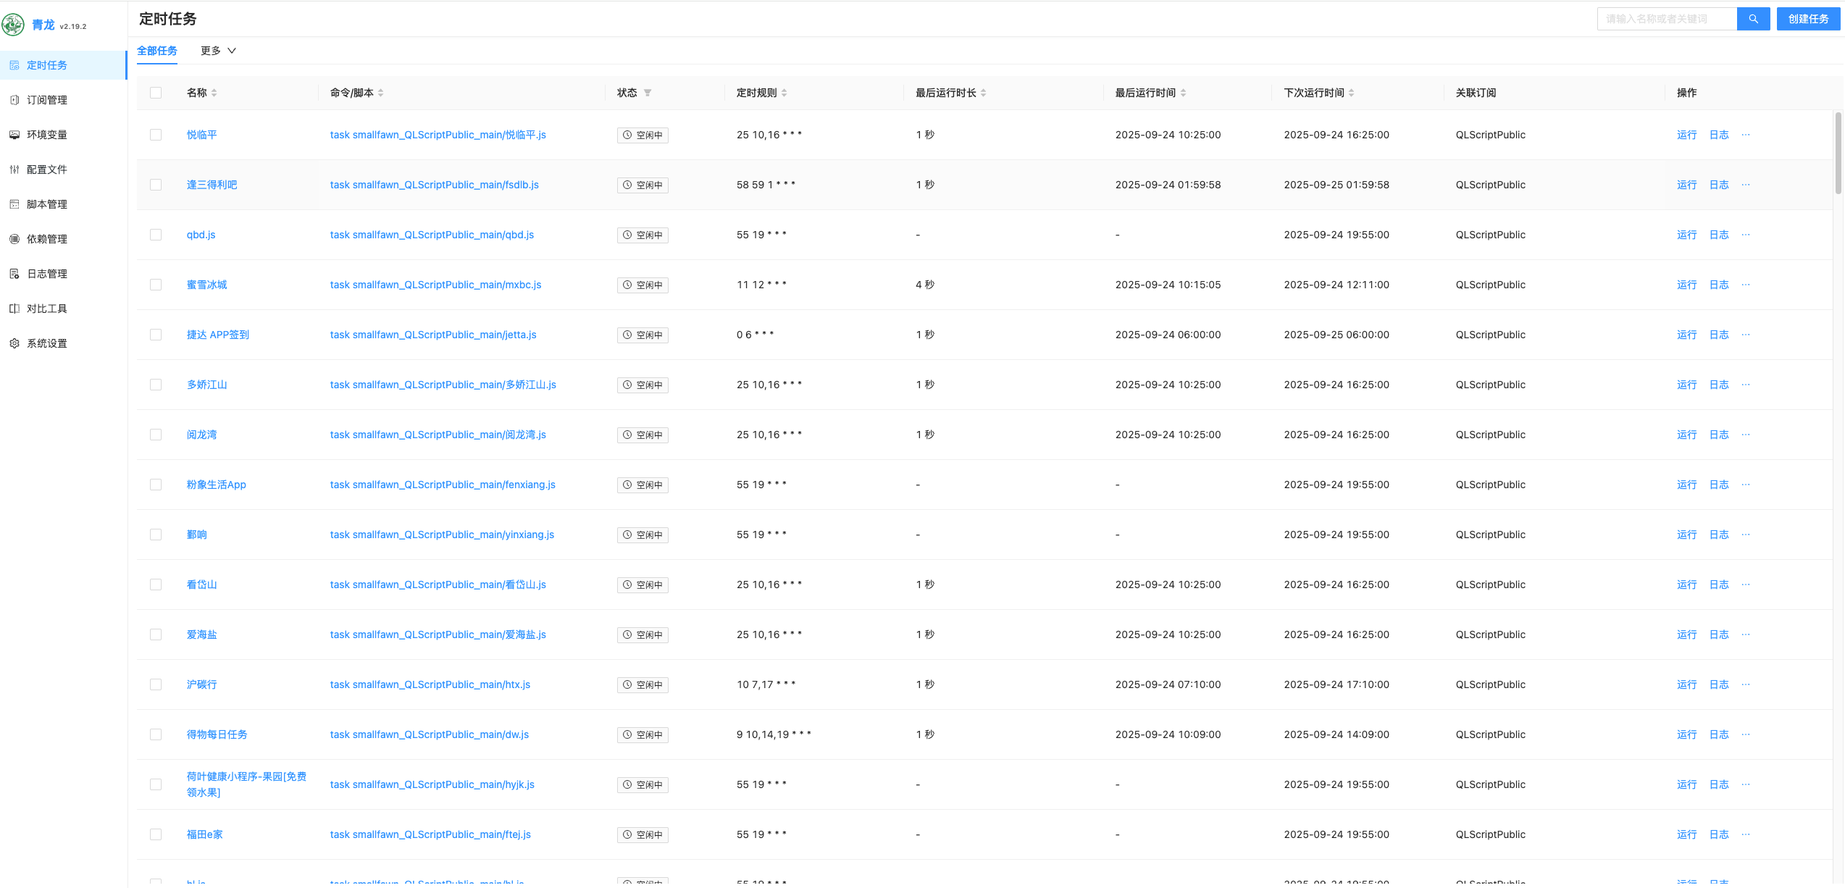This screenshot has height=888, width=1845.
Task: Open 脚本管理 in the sidebar
Action: tap(47, 204)
